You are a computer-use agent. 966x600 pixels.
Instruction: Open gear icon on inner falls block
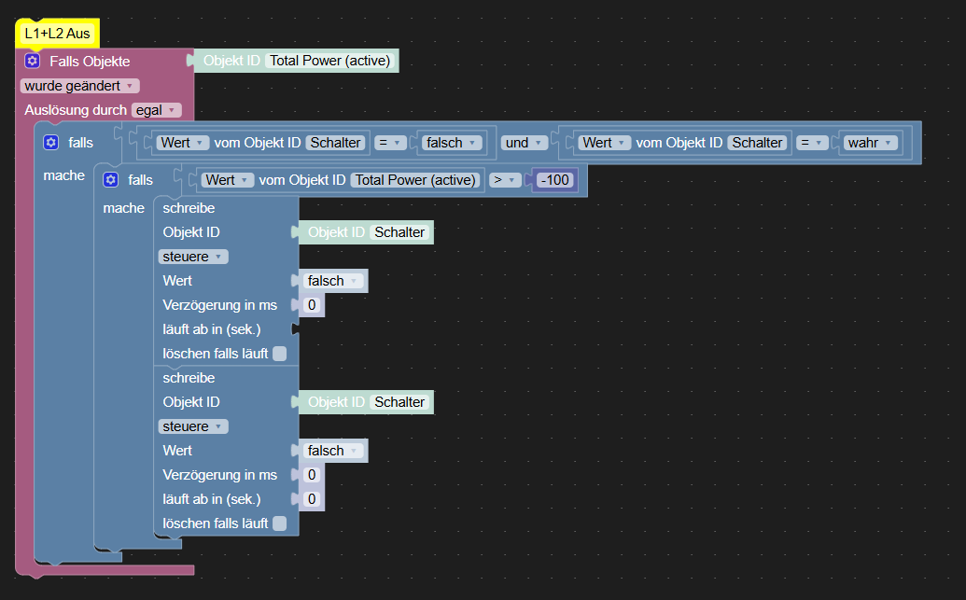click(x=110, y=180)
